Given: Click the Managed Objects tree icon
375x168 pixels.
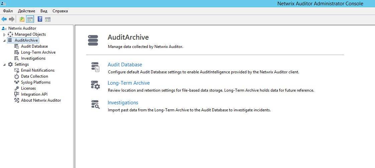Looking at the screenshot, I should 10,34.
